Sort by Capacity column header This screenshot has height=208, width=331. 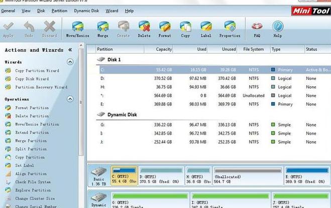[x=158, y=49]
